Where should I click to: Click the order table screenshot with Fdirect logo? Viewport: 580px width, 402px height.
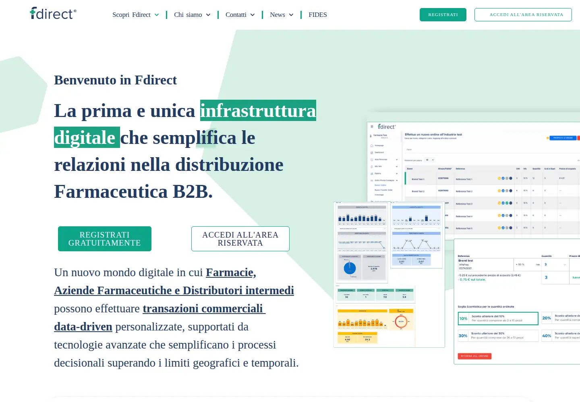pyautogui.click(x=474, y=180)
